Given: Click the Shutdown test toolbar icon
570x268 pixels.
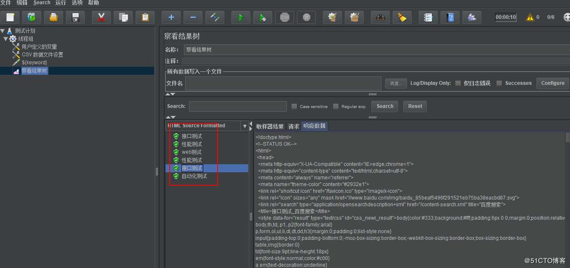Looking at the screenshot, I should [307, 17].
